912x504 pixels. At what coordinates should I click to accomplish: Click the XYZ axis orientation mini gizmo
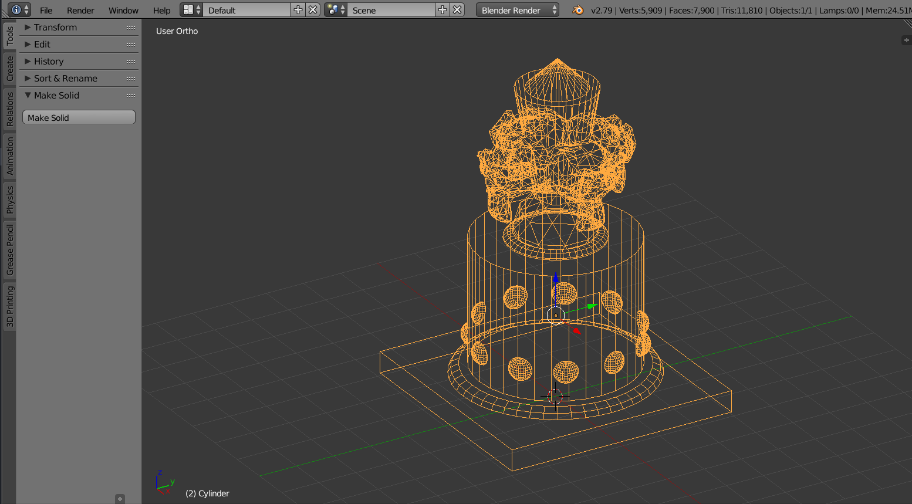click(164, 482)
